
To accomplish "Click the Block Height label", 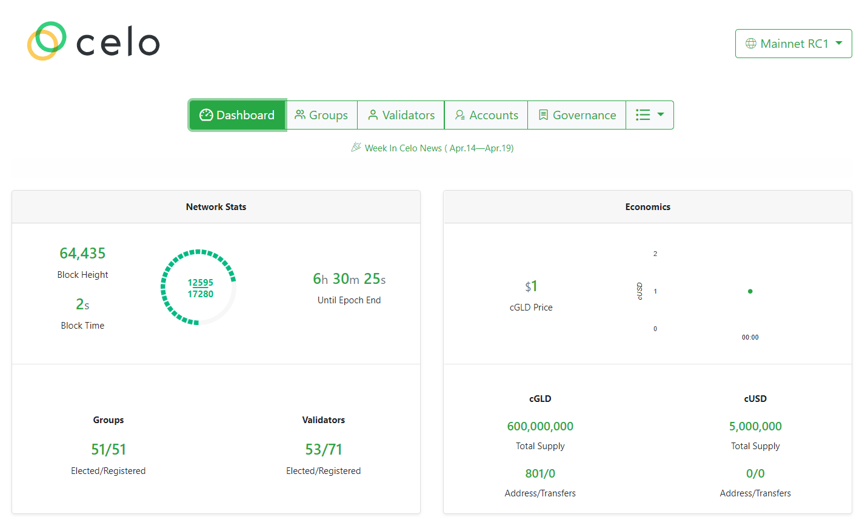I will 82,275.
